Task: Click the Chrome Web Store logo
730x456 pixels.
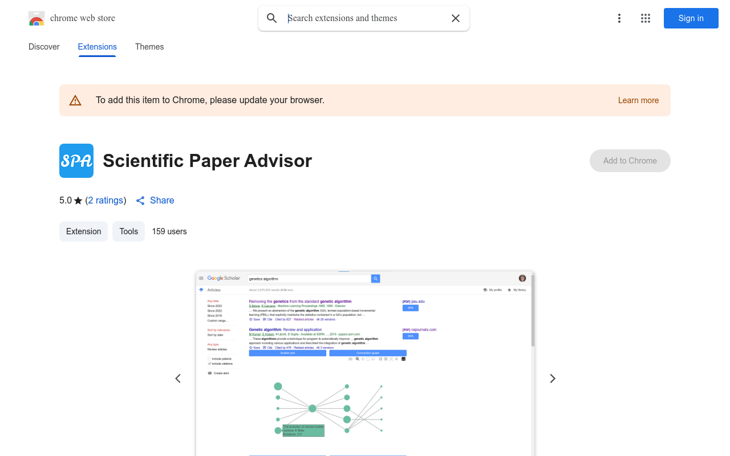Action: (36, 18)
